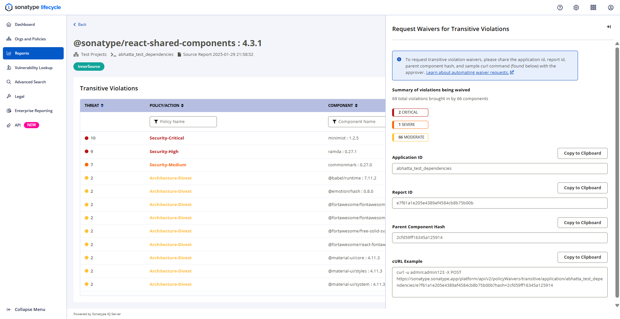Click the orange threat dot of level 7
620x319 pixels.
(x=87, y=165)
